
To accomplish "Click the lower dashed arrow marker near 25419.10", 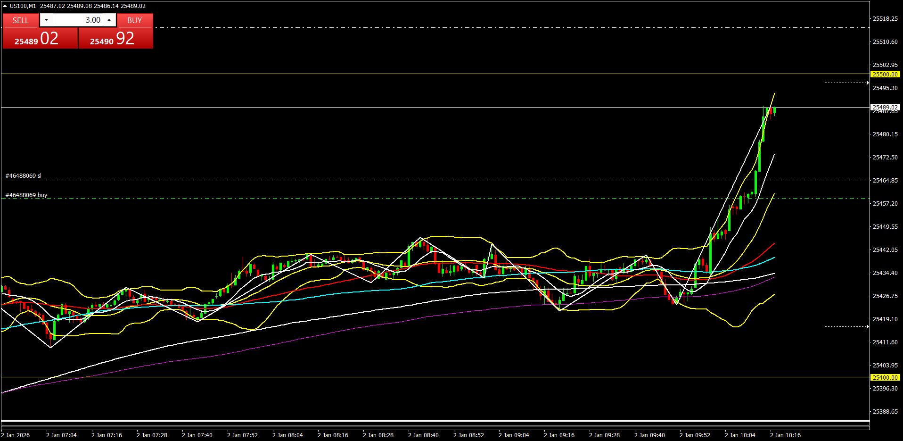I will (x=846, y=326).
